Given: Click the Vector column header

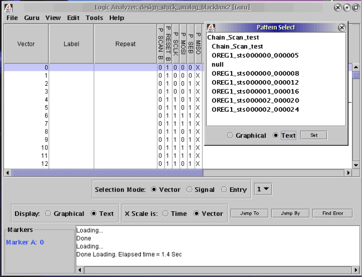Looking at the screenshot, I should (x=26, y=43).
